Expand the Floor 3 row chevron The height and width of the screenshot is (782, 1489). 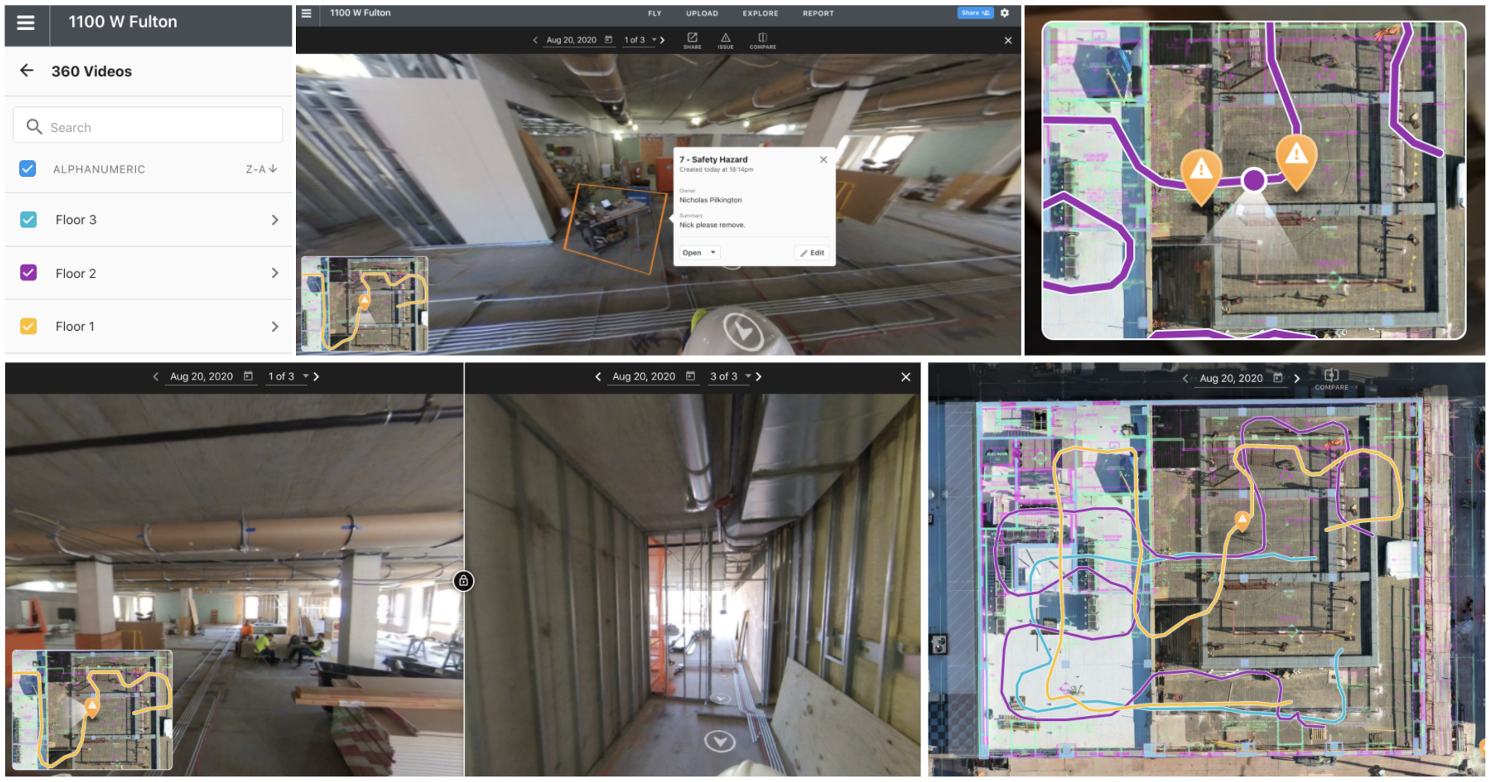click(275, 220)
